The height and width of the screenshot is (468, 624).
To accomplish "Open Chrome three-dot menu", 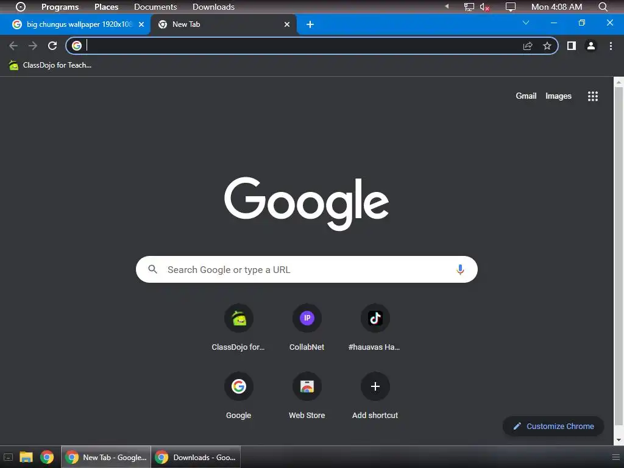I will coord(611,46).
